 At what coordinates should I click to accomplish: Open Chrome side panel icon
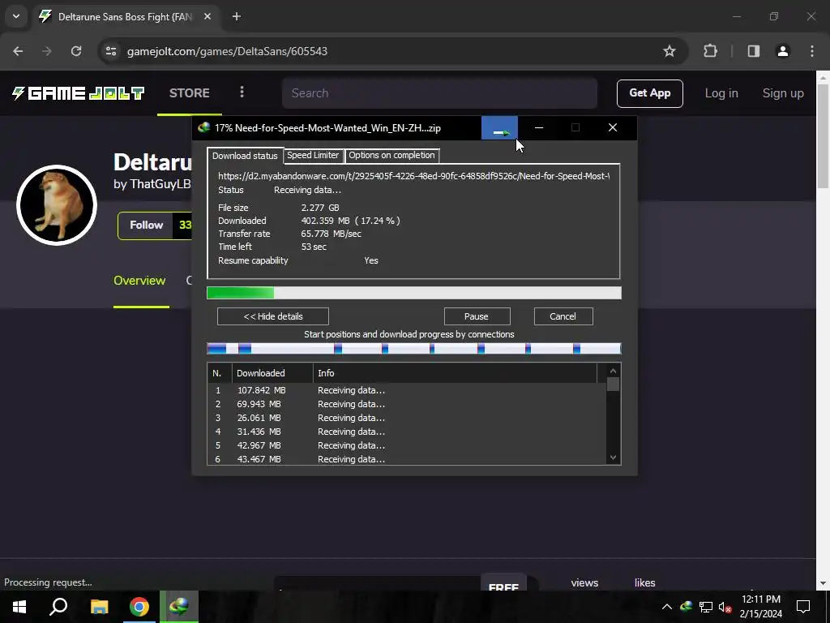coord(753,51)
